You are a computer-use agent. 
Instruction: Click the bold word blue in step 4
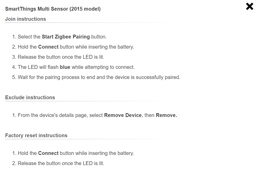tap(65, 67)
